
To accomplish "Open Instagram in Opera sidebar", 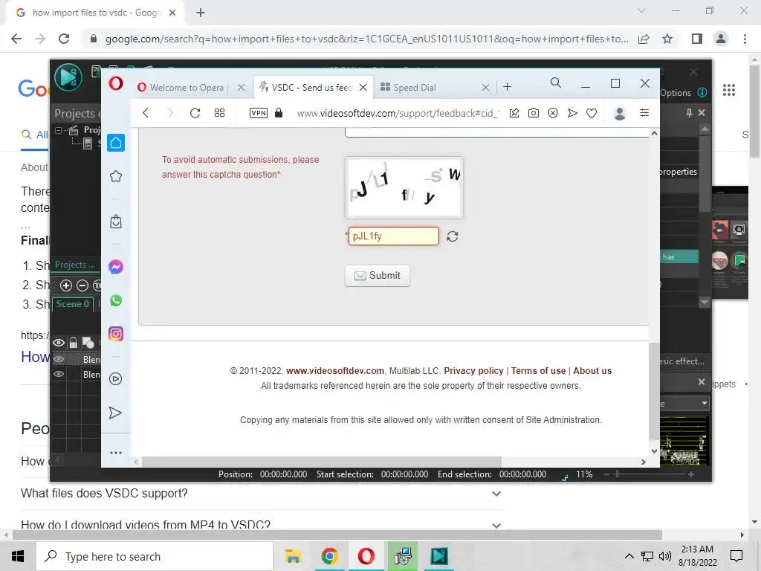I will click(x=115, y=334).
